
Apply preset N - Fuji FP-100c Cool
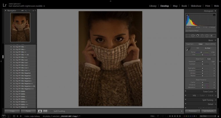pos(20,60)
